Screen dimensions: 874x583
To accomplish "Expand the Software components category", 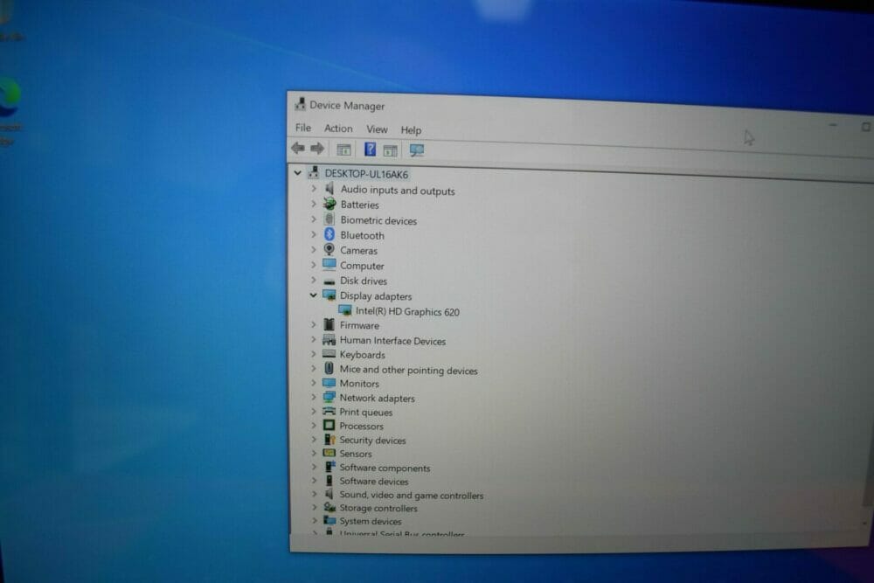I will point(314,467).
